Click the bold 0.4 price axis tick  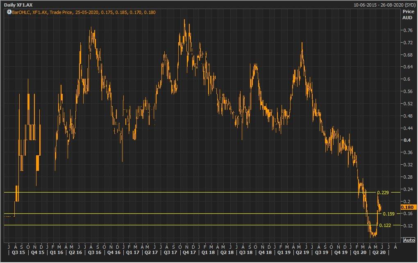click(407, 140)
